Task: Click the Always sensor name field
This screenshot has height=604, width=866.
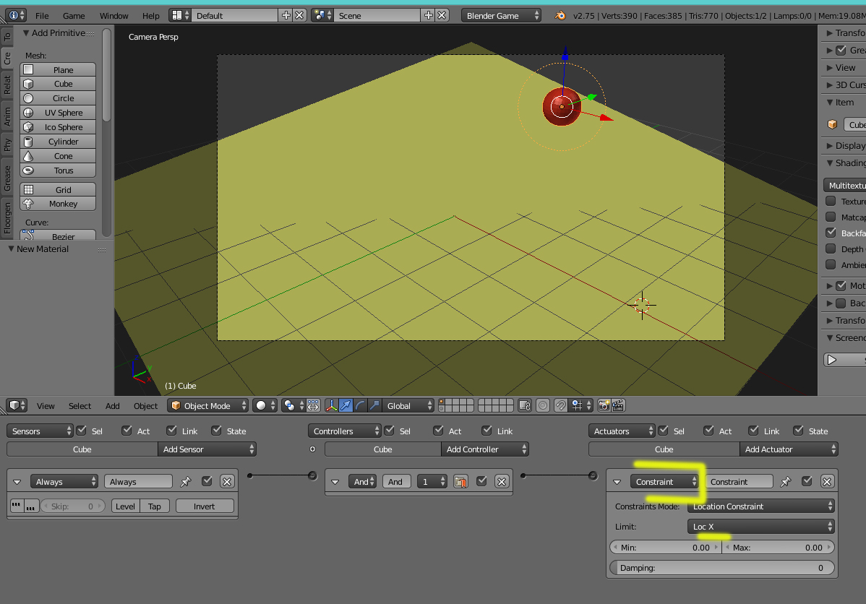Action: click(x=138, y=482)
